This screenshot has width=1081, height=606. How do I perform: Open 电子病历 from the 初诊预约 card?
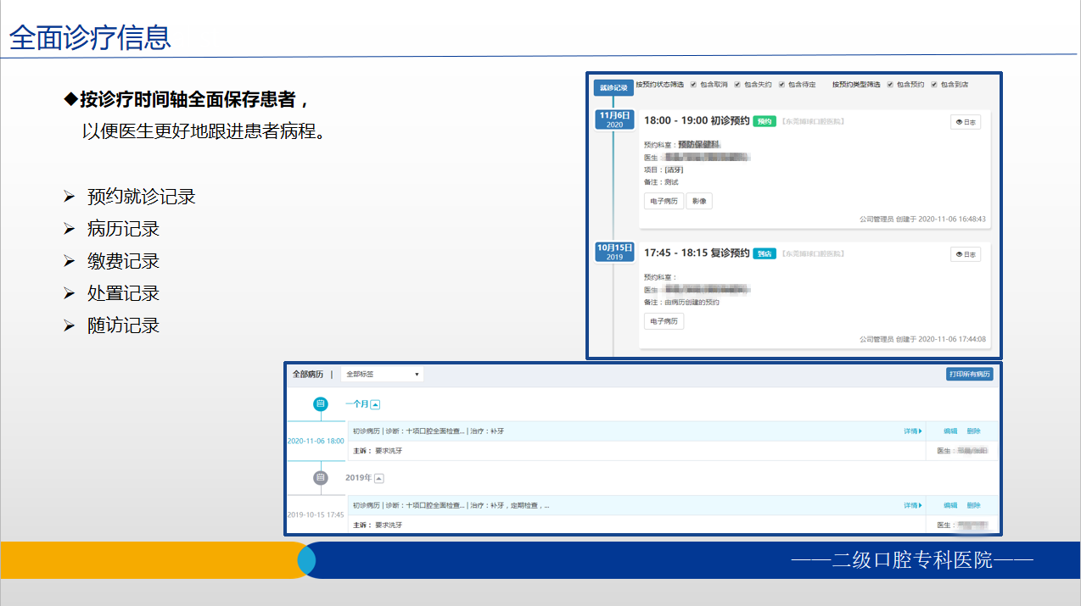(664, 201)
